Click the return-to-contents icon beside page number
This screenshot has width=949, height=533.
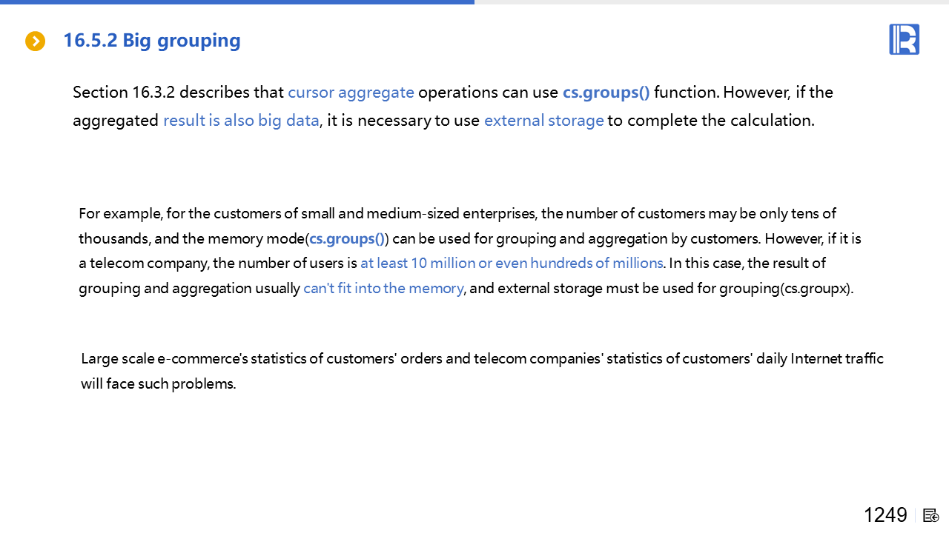931,515
